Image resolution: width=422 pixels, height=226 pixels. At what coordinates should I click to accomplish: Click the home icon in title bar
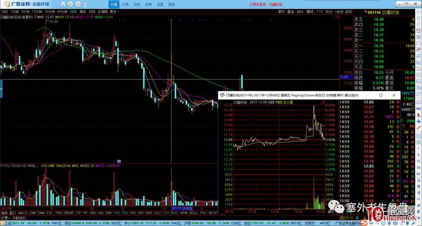tap(63, 4)
